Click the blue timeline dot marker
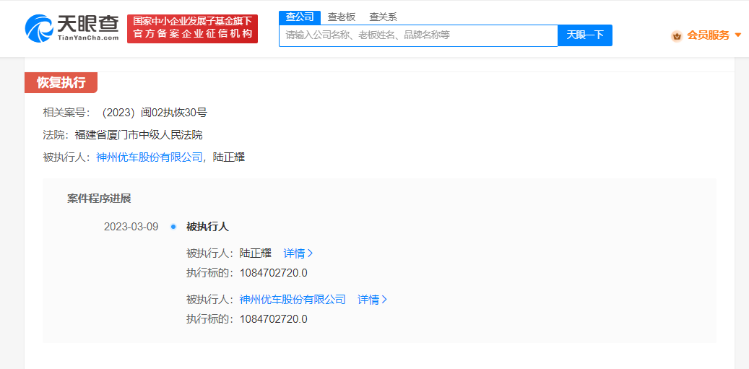The image size is (749, 369). click(x=173, y=227)
